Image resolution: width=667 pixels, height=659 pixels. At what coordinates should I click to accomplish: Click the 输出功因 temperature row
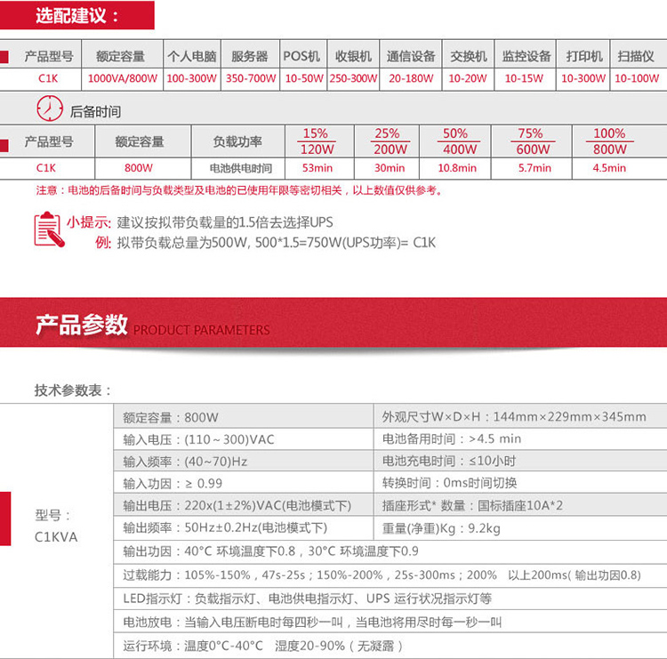pyautogui.click(x=390, y=551)
